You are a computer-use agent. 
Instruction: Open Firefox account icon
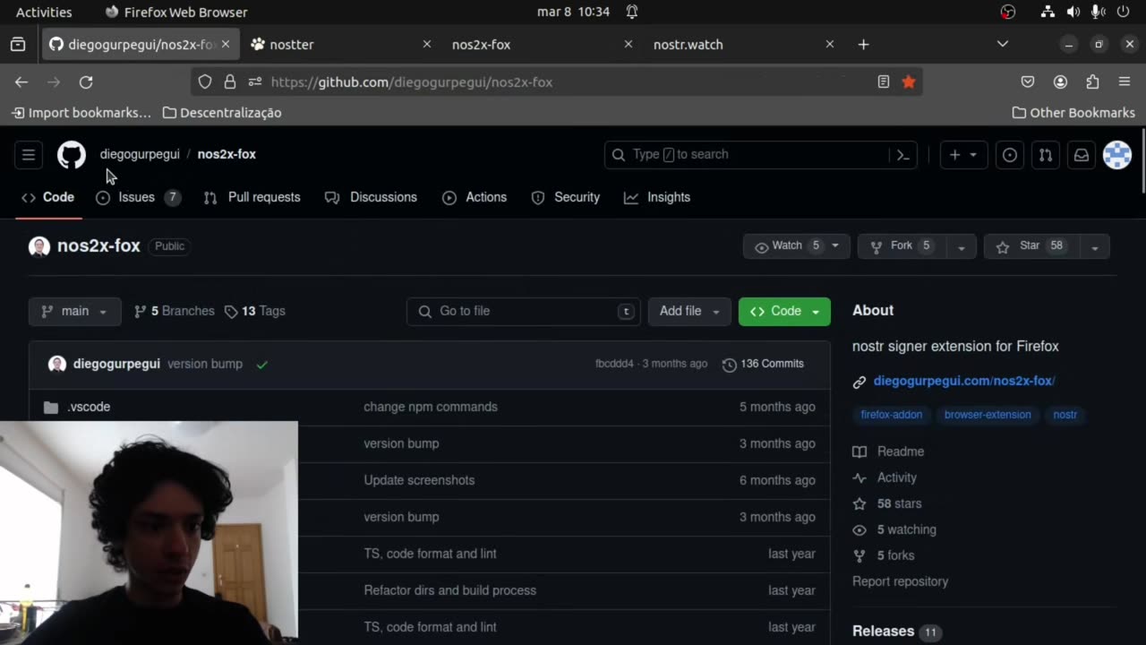click(1060, 82)
